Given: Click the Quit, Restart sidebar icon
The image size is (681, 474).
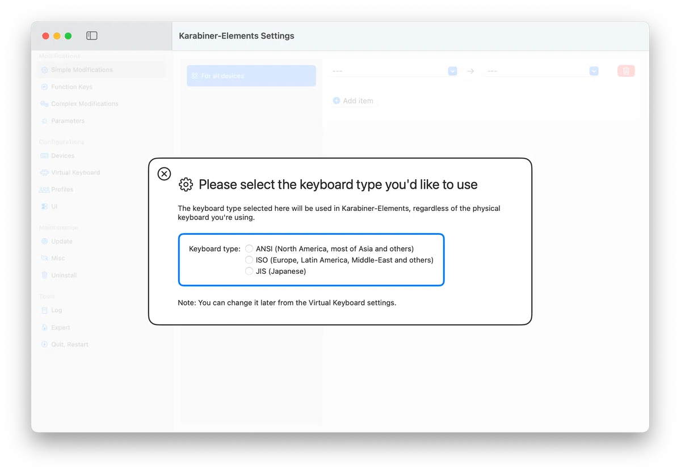Looking at the screenshot, I should pyautogui.click(x=44, y=344).
